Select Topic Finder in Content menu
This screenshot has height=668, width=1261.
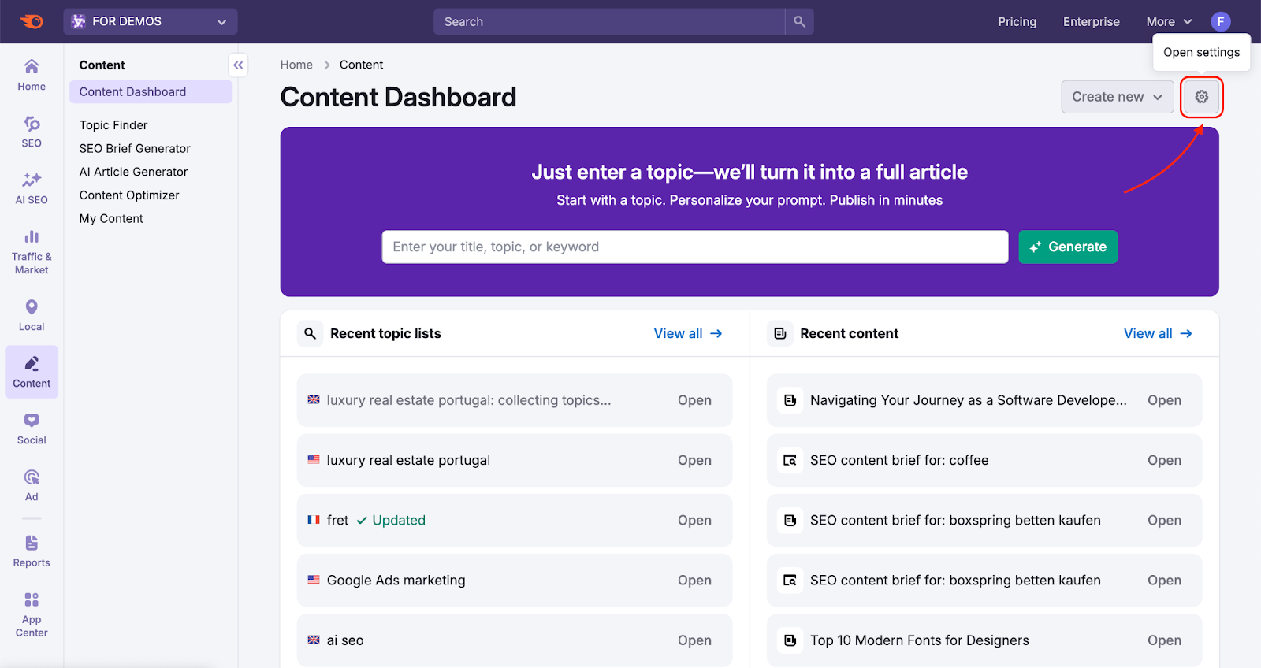point(113,125)
